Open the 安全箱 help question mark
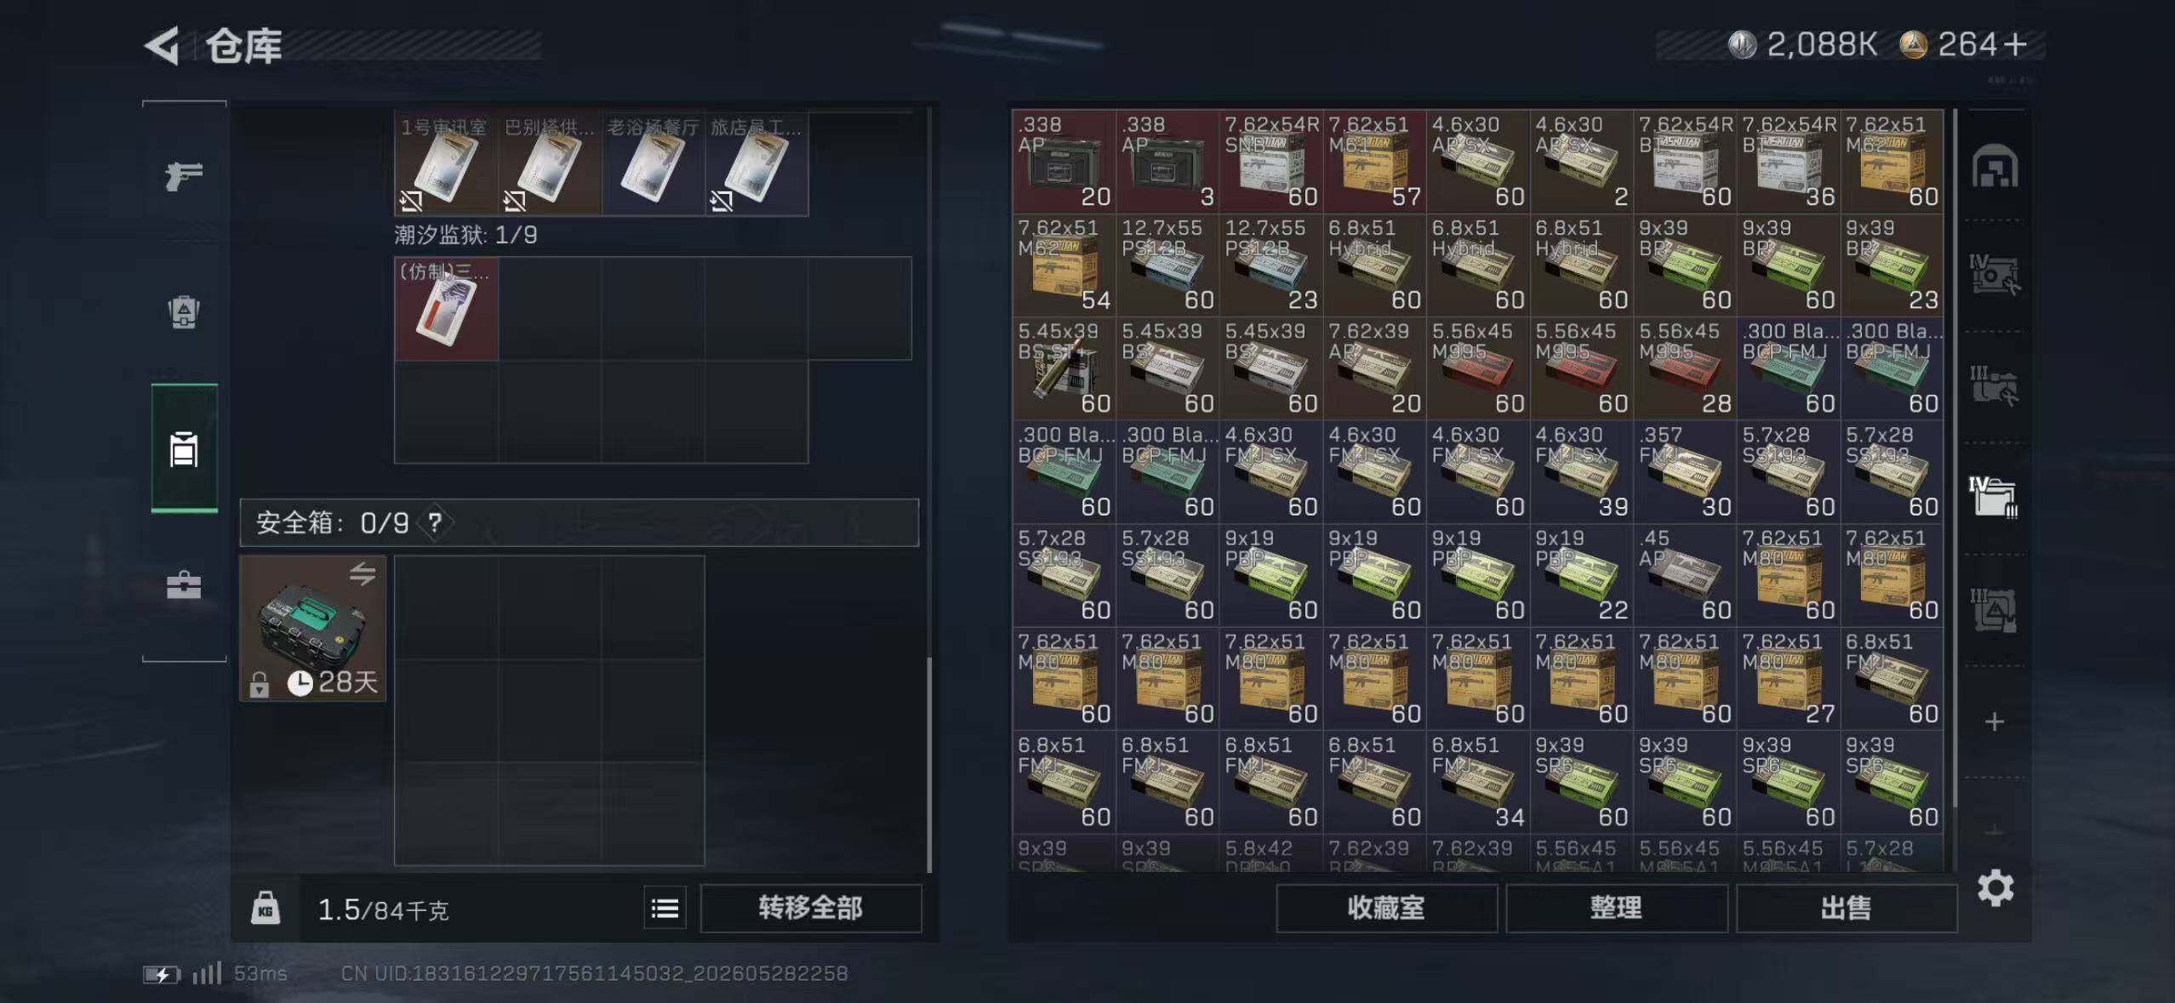The image size is (2175, 1003). tap(435, 522)
